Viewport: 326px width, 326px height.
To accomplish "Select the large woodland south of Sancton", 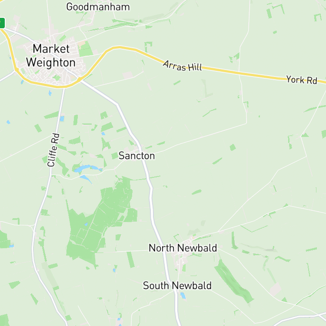I will [100, 220].
